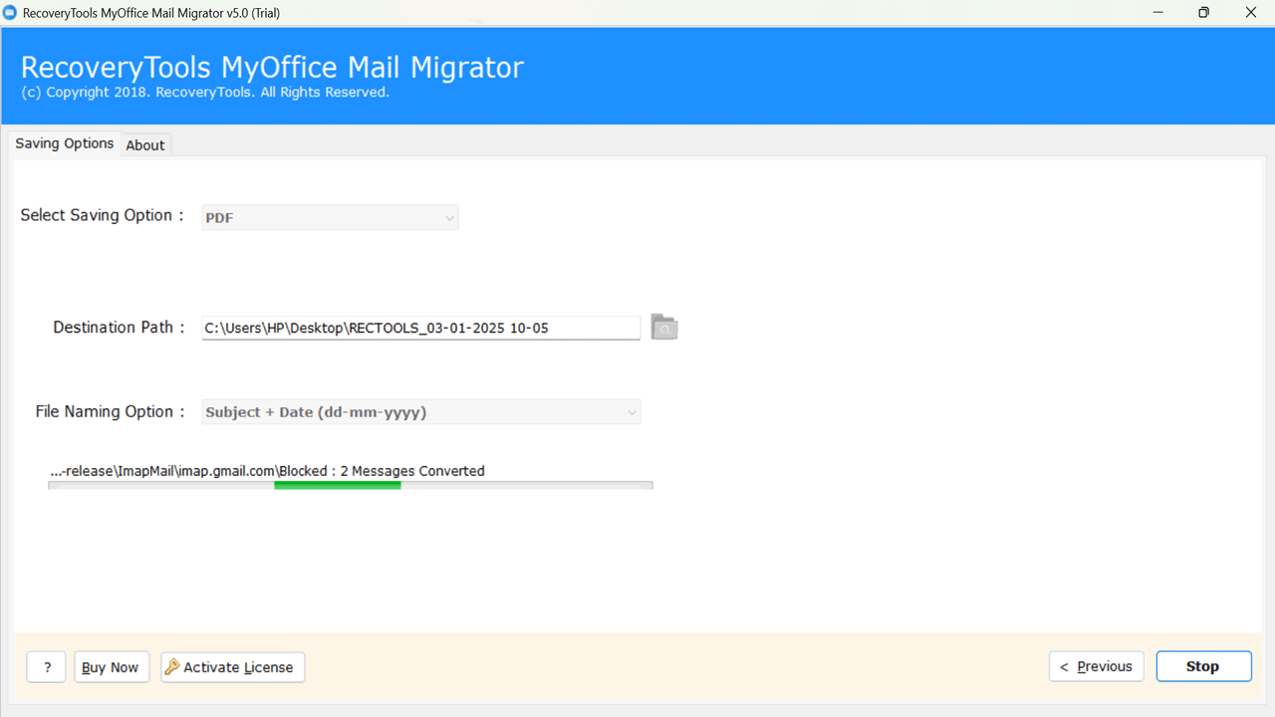Minimize the Mail Migrator window
This screenshot has width=1275, height=717.
[1158, 13]
